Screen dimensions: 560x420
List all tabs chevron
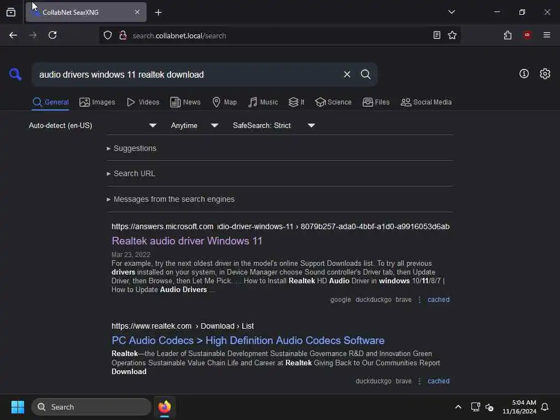point(451,12)
